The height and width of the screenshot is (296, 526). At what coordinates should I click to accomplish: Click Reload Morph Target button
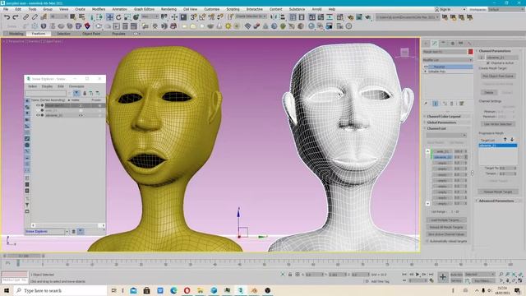[x=498, y=192]
